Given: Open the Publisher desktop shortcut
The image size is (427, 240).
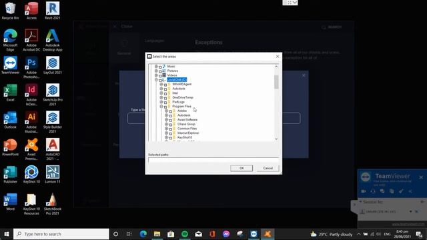Looking at the screenshot, I should click(11, 175).
